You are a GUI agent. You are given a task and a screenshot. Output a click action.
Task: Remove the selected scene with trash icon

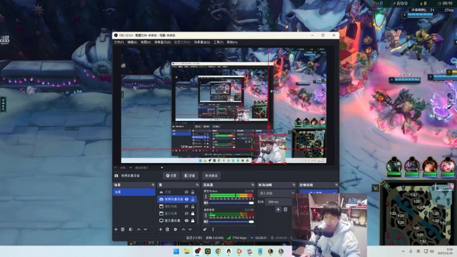[x=123, y=230]
